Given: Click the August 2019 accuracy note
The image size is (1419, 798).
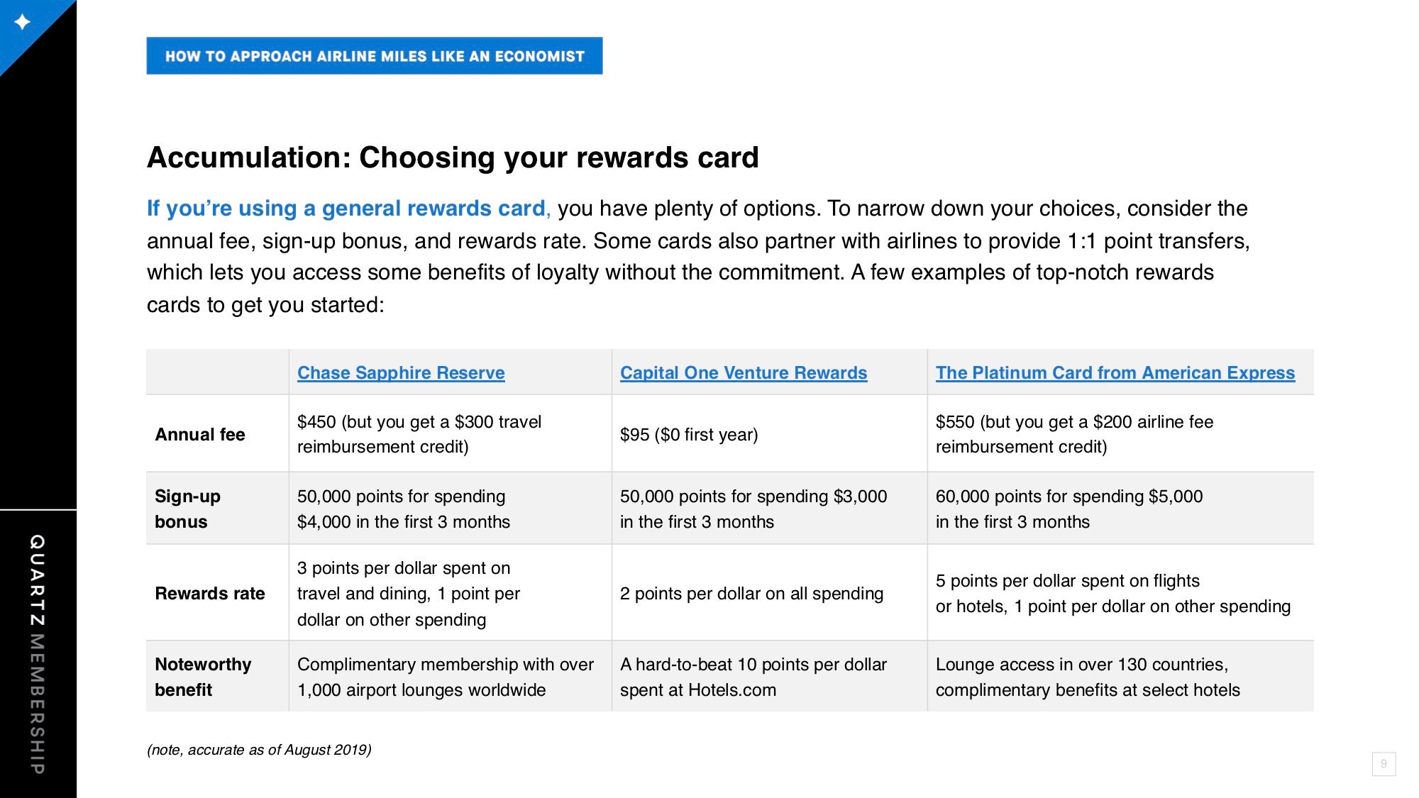Looking at the screenshot, I should [259, 750].
